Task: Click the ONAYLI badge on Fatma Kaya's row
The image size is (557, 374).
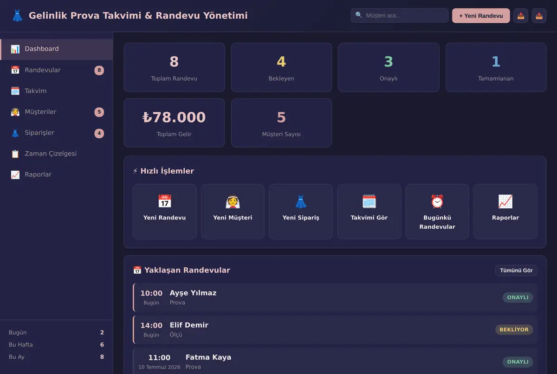Action: tap(518, 362)
